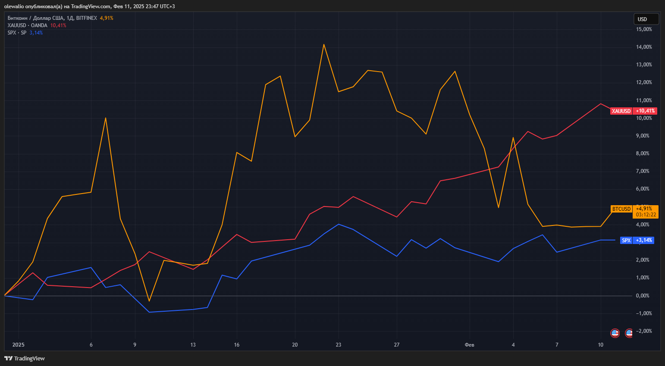Click the +10,41% XAUUSD value badge
The width and height of the screenshot is (665, 366).
[x=645, y=111]
